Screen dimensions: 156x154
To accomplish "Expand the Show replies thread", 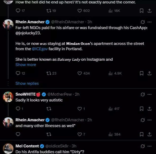I will coord(27,83).
